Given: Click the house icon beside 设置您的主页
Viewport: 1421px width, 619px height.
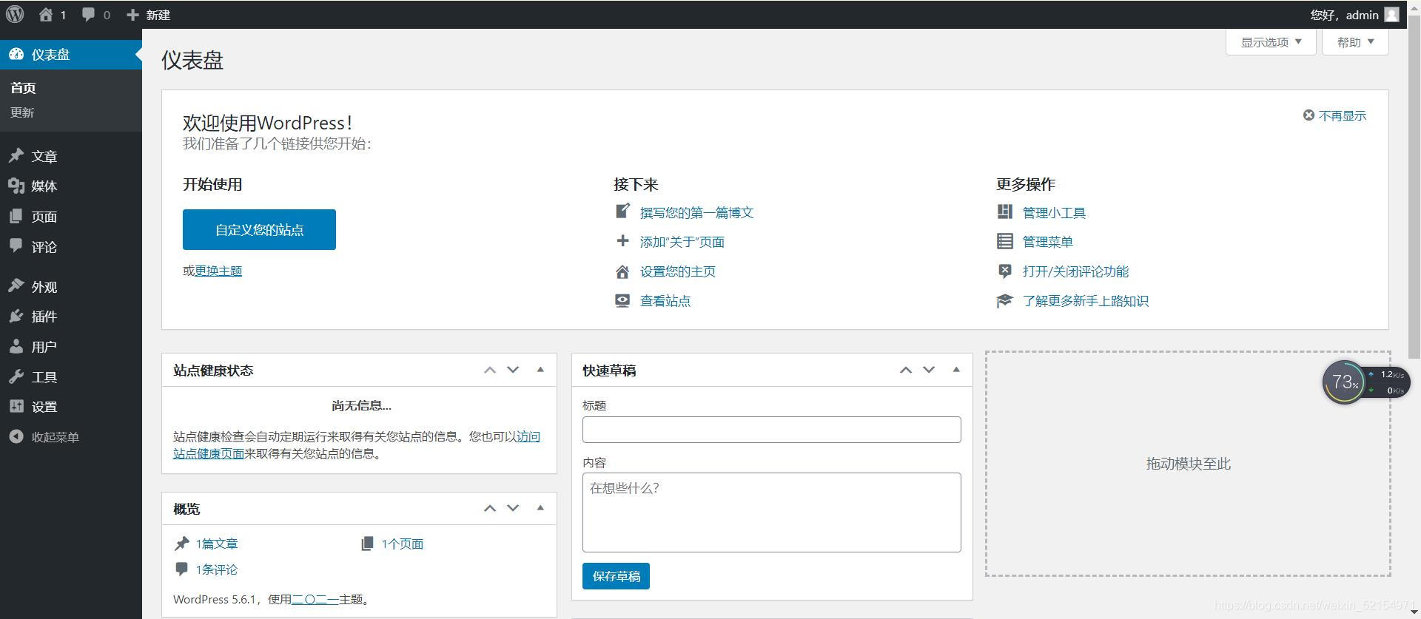Looking at the screenshot, I should pyautogui.click(x=622, y=271).
